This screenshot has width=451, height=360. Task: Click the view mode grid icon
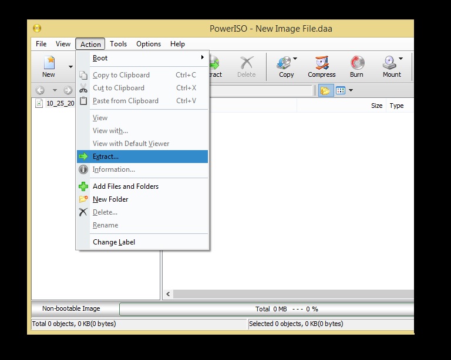pos(341,90)
